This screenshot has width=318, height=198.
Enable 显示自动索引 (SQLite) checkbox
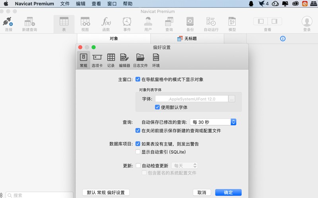[138, 152]
